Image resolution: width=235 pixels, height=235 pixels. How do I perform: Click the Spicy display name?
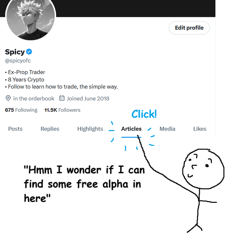(x=15, y=52)
